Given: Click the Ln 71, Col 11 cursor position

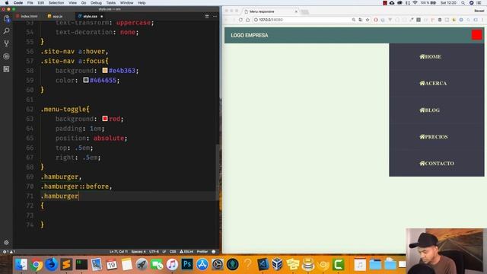Looking at the screenshot, I should coord(119,252).
